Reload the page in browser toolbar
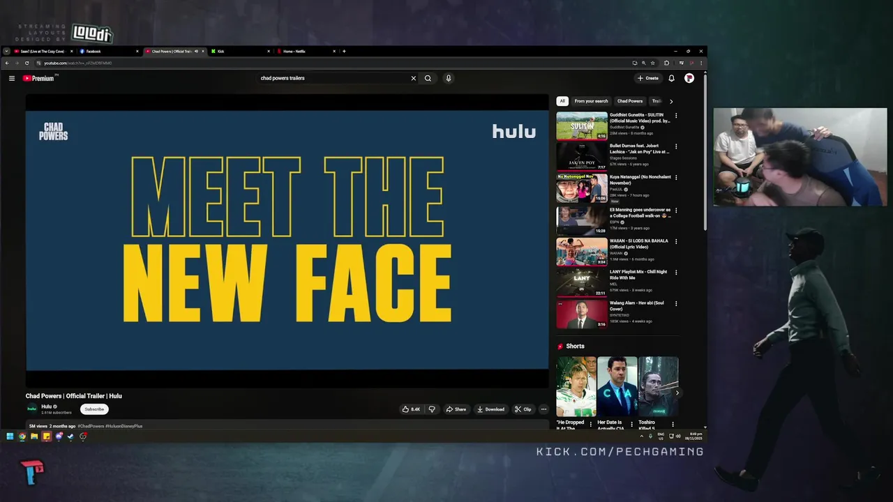The image size is (893, 502). tap(27, 63)
